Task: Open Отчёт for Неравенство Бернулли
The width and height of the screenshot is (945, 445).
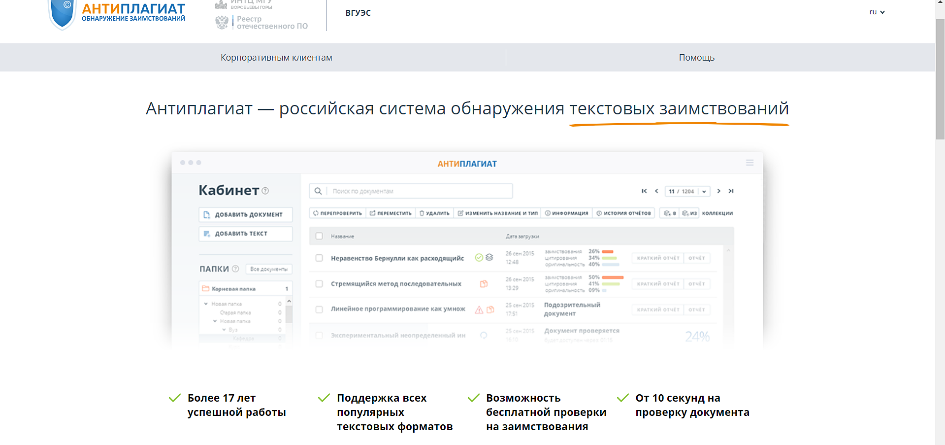Action: [697, 258]
